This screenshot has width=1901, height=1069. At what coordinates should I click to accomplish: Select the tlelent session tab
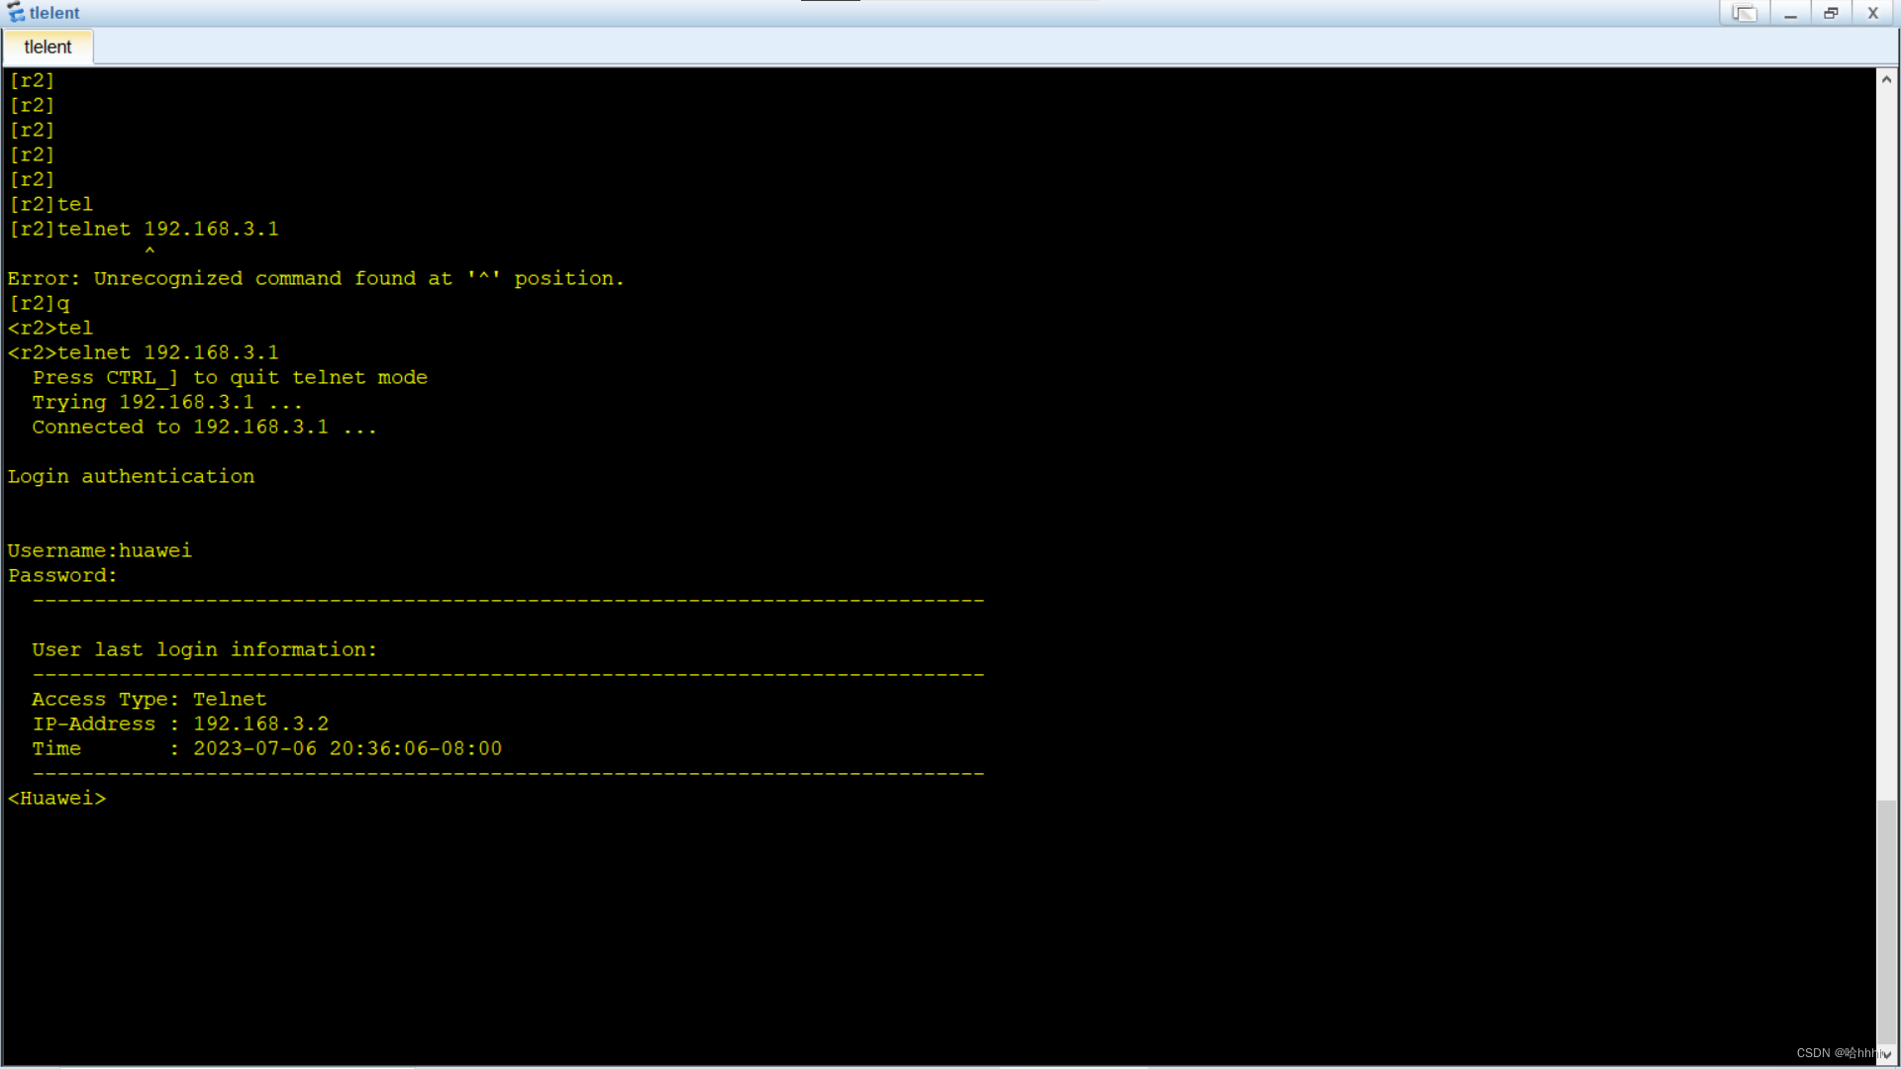(x=48, y=47)
